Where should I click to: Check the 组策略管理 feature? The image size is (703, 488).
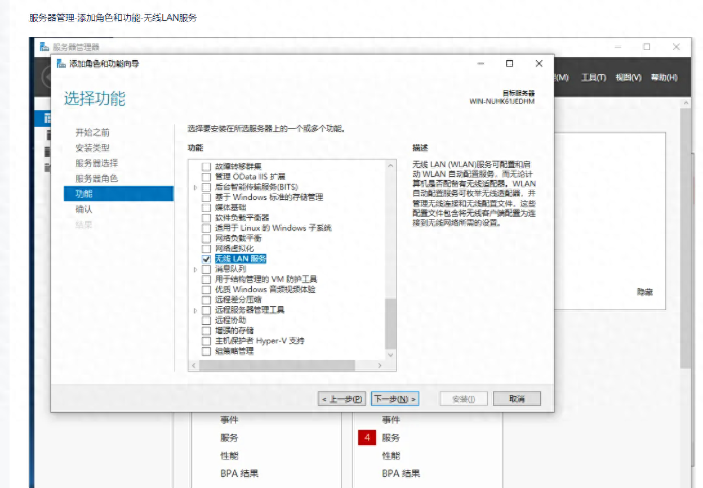(206, 351)
